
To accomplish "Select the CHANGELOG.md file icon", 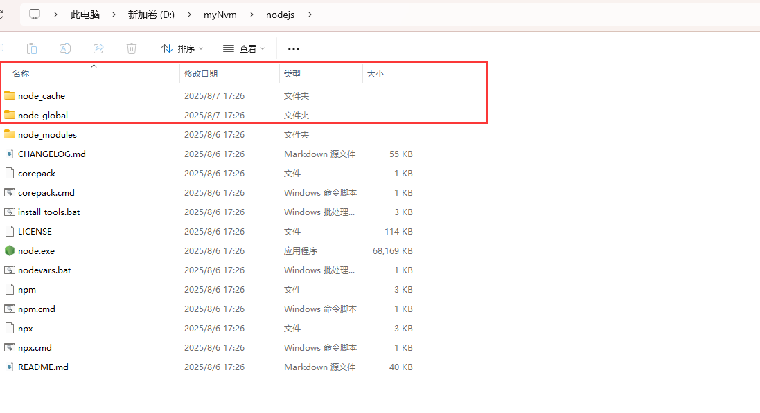I will (x=10, y=154).
